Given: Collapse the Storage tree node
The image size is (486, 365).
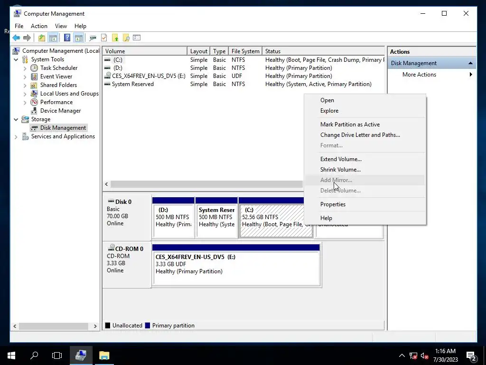Looking at the screenshot, I should 16,119.
